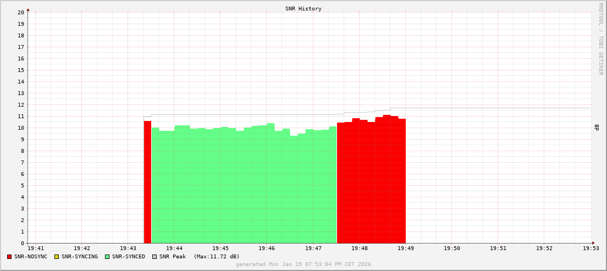The width and height of the screenshot is (607, 271).
Task: Click the 20 label on the Y axis
Action: coord(21,12)
